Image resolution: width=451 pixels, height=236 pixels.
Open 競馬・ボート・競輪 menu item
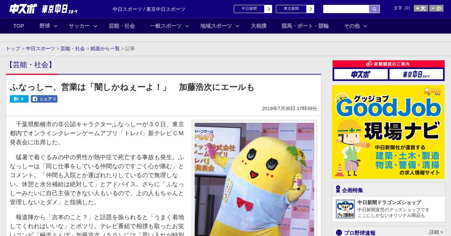pyautogui.click(x=305, y=26)
